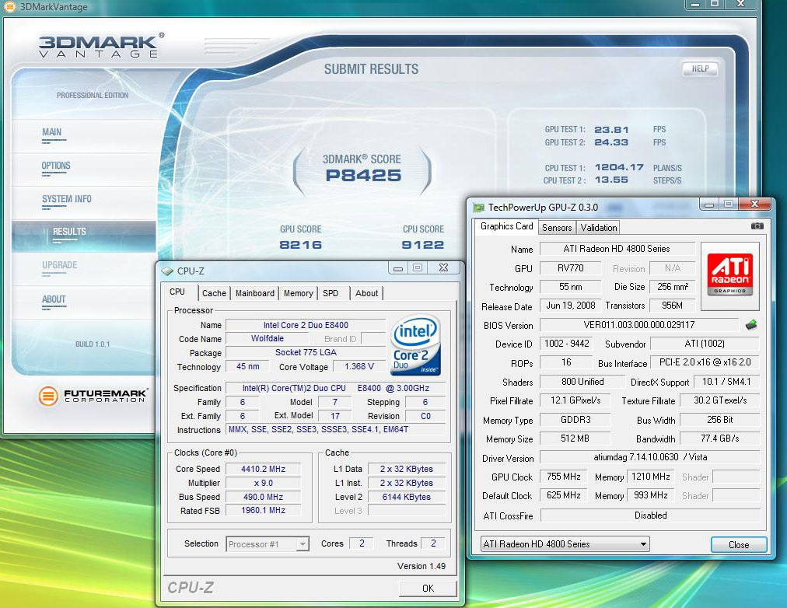Click the Multiplier value x 9.0
Image resolution: width=787 pixels, height=608 pixels.
pyautogui.click(x=264, y=483)
